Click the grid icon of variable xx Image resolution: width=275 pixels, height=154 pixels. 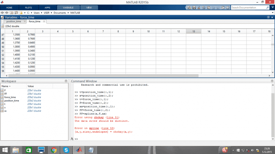tap(2, 111)
